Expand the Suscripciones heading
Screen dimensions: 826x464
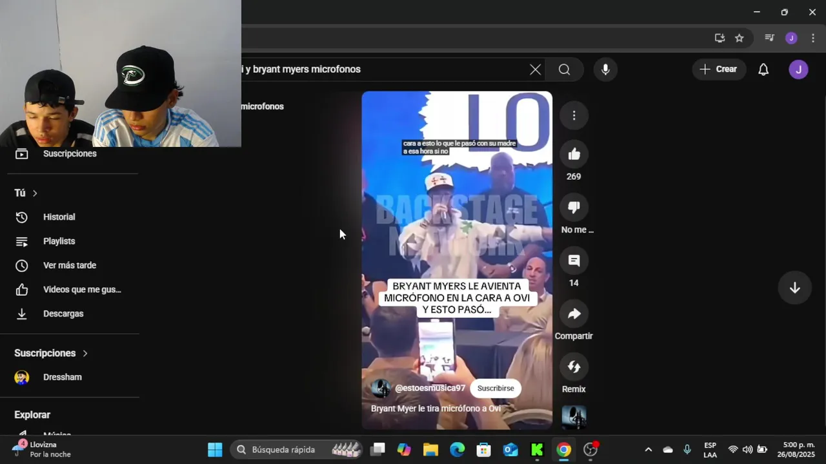point(51,353)
